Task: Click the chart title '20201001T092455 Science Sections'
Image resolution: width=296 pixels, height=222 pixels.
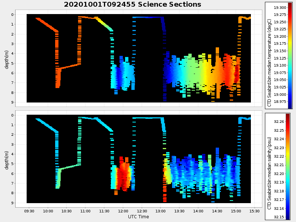Action: point(132,4)
